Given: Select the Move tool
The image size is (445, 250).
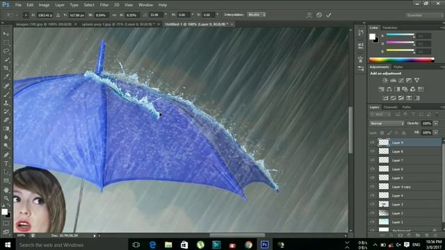Looking at the screenshot, I should point(6,34).
